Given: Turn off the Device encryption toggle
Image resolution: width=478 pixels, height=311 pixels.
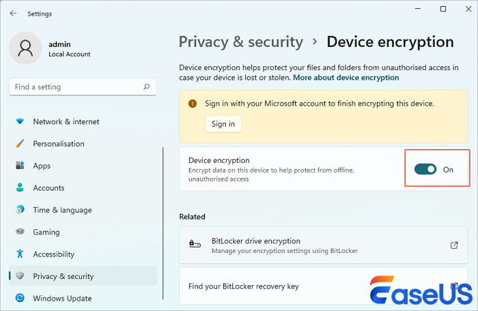Looking at the screenshot, I should tap(425, 169).
